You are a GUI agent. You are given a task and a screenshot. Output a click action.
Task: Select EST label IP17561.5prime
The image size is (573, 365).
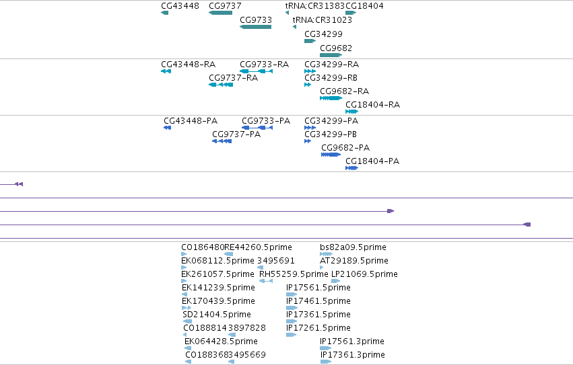[x=318, y=288]
